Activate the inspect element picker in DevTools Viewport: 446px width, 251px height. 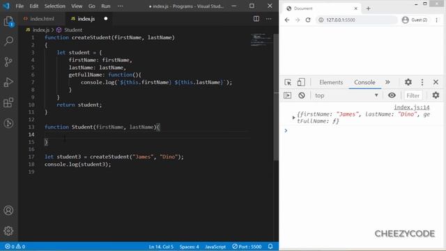288,82
